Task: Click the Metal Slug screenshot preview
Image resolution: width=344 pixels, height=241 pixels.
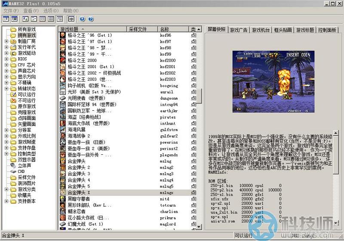Action: click(273, 81)
